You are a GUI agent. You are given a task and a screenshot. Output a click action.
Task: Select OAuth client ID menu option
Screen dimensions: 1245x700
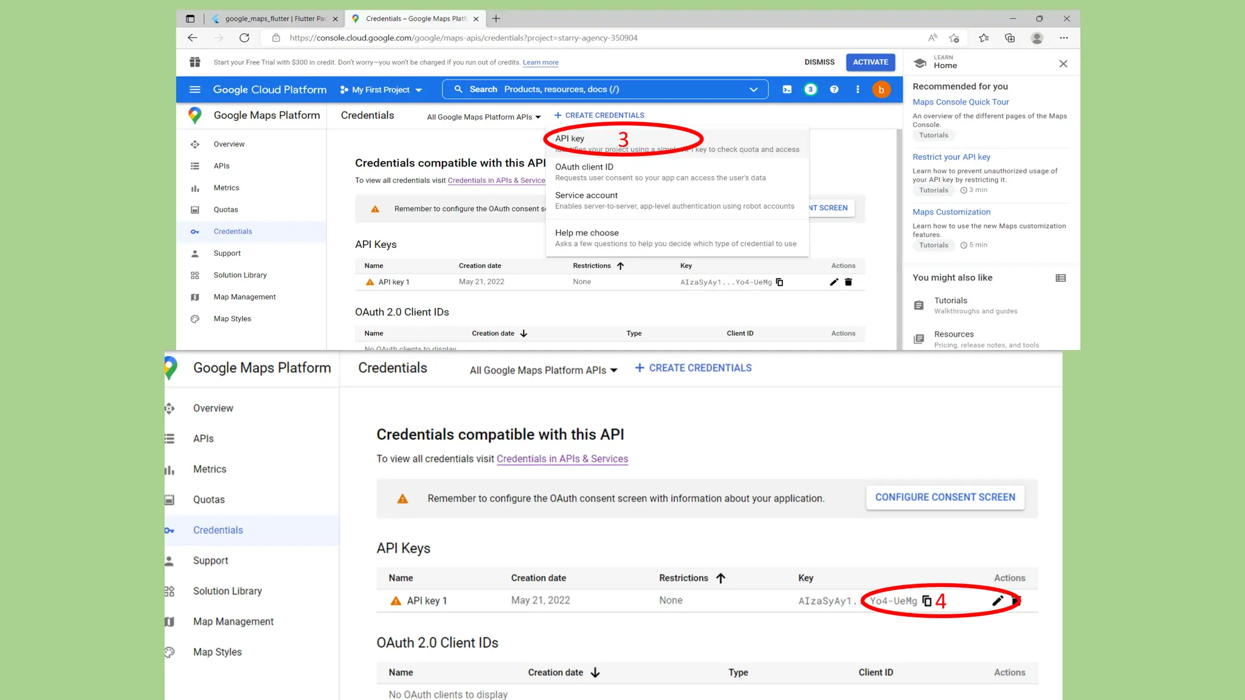point(584,166)
